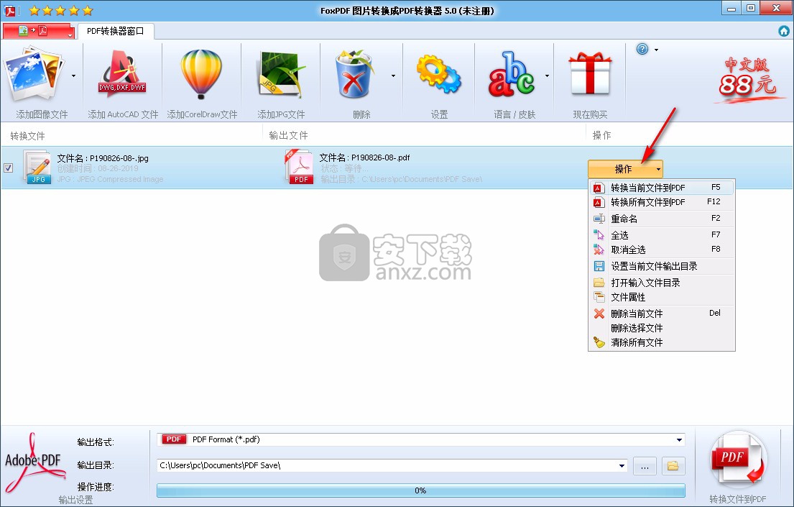Select 清除所有文件 menu item
This screenshot has height=507, width=794.
(x=662, y=343)
